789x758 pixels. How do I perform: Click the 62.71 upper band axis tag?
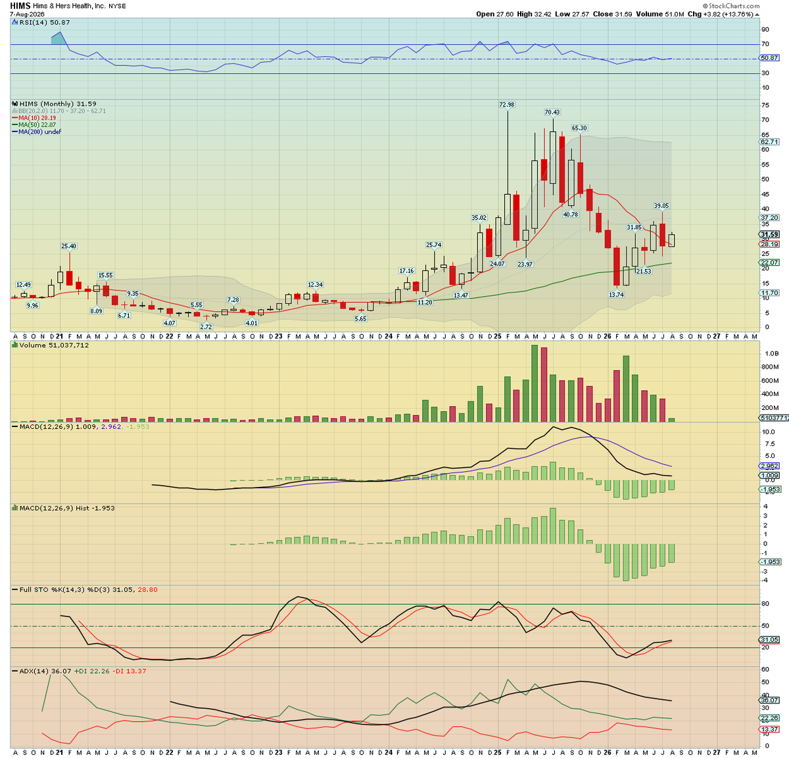click(769, 141)
